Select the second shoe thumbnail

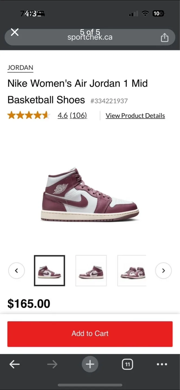91,271
